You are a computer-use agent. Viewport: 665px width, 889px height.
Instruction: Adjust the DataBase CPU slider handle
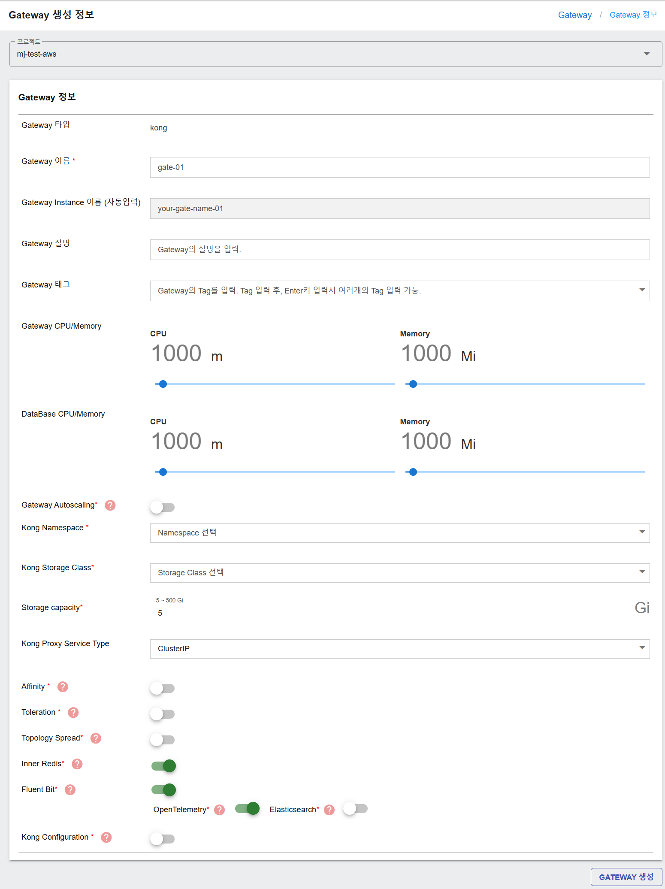pyautogui.click(x=163, y=472)
